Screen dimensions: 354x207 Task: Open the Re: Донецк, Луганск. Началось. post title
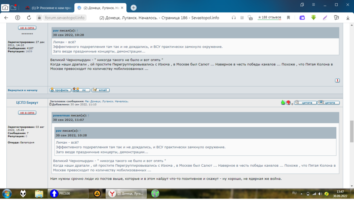(107, 101)
